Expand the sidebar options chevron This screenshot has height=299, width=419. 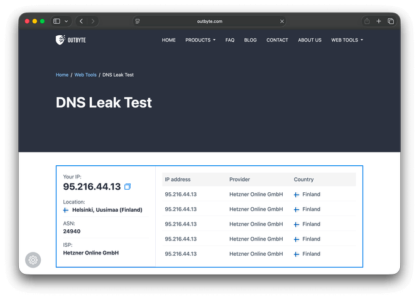tap(66, 21)
